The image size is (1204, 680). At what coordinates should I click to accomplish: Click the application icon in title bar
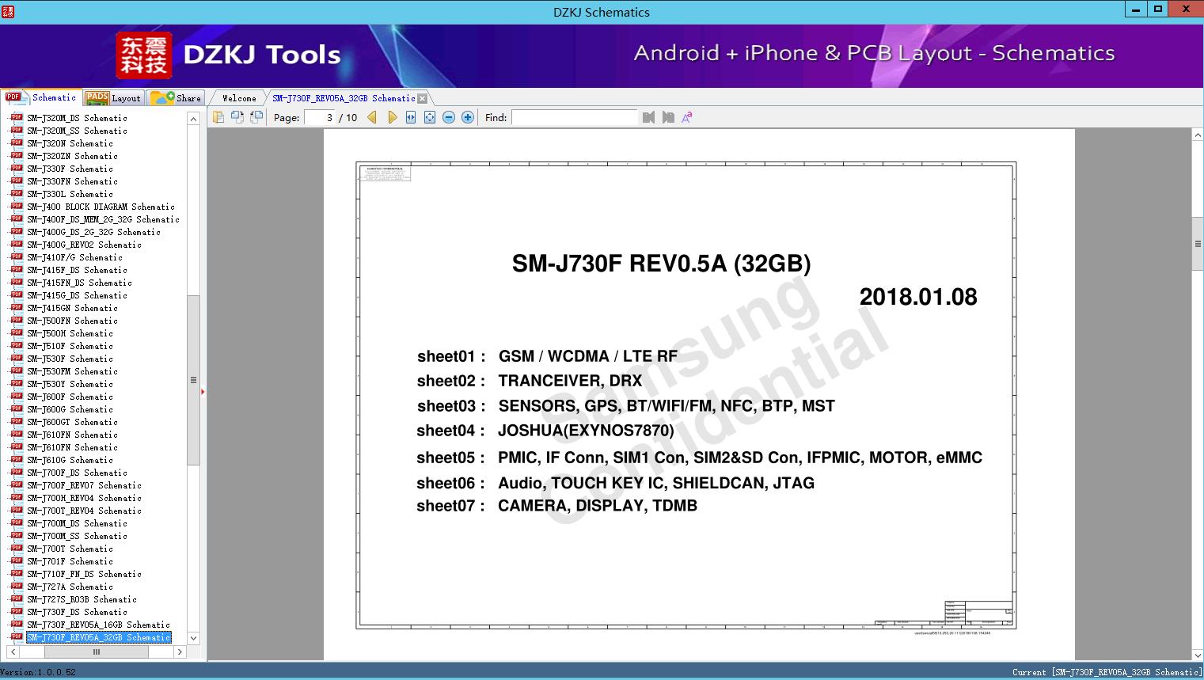coord(7,11)
